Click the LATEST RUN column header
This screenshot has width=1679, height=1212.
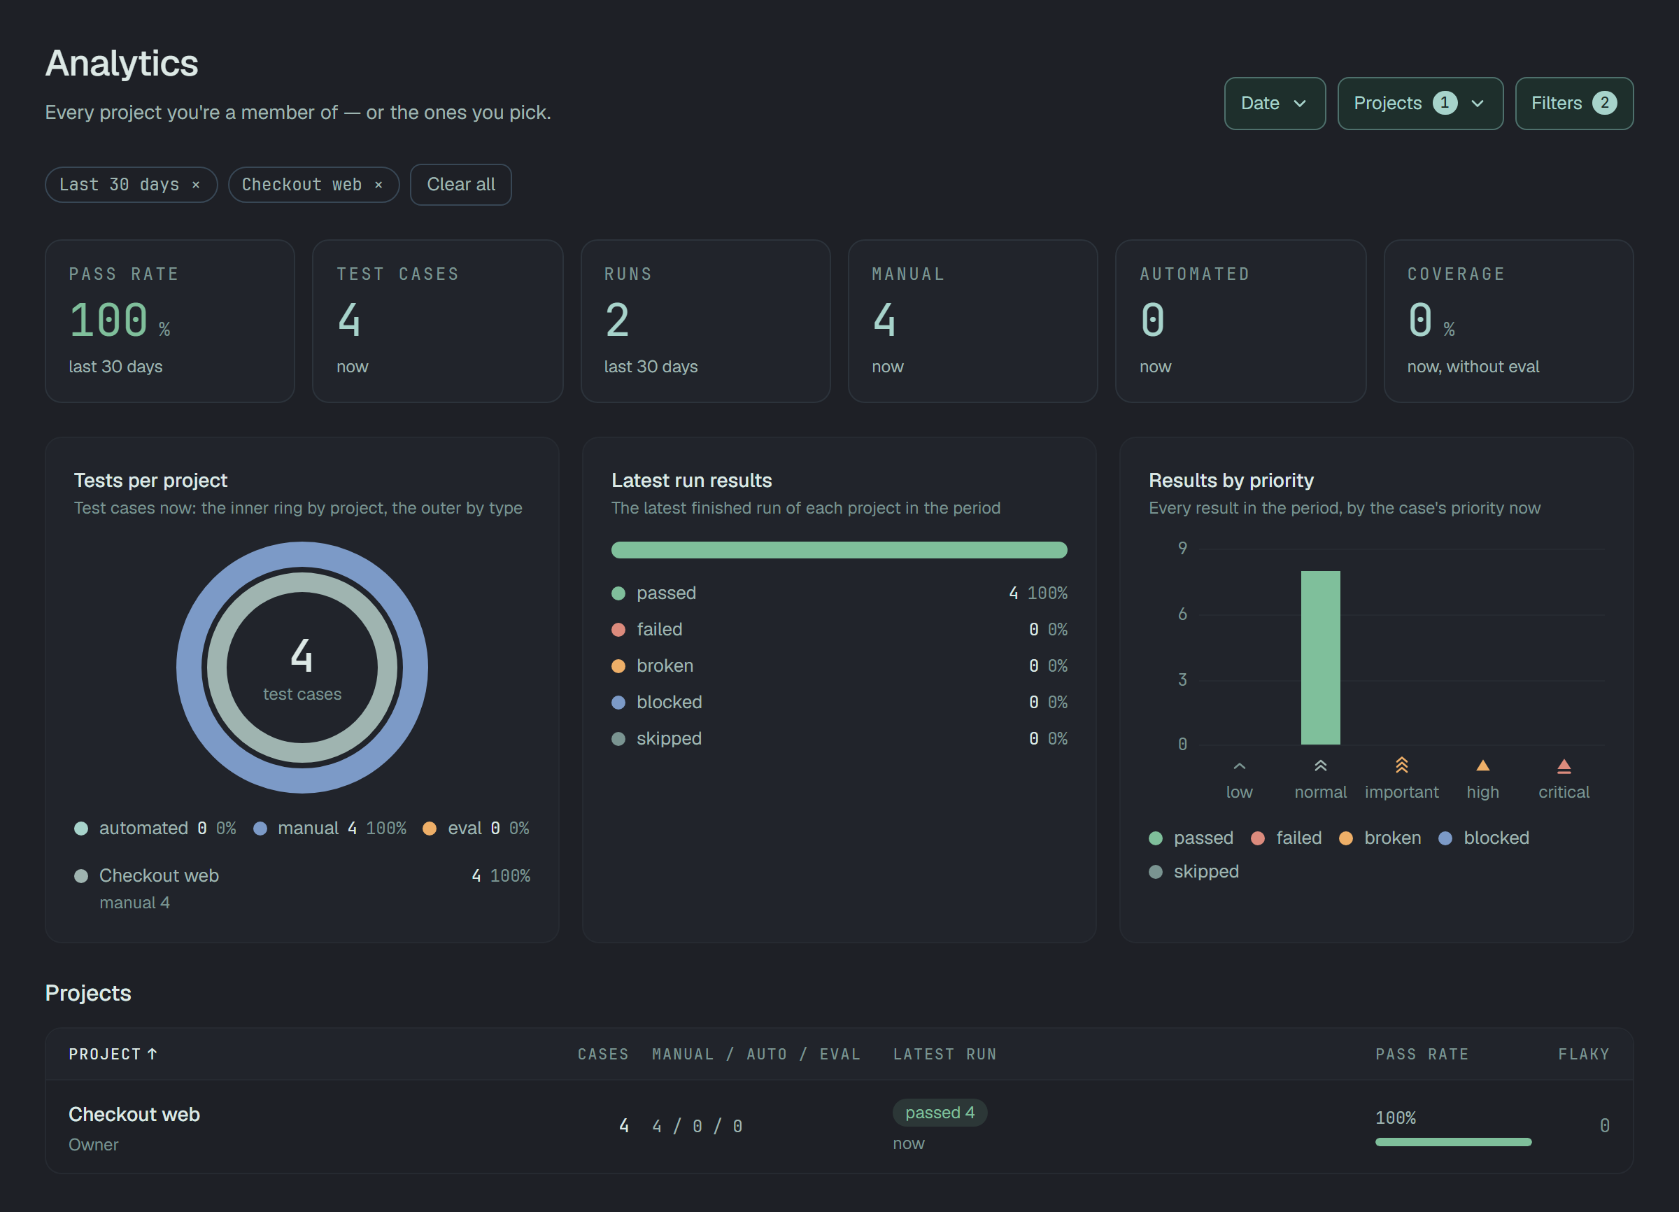944,1054
